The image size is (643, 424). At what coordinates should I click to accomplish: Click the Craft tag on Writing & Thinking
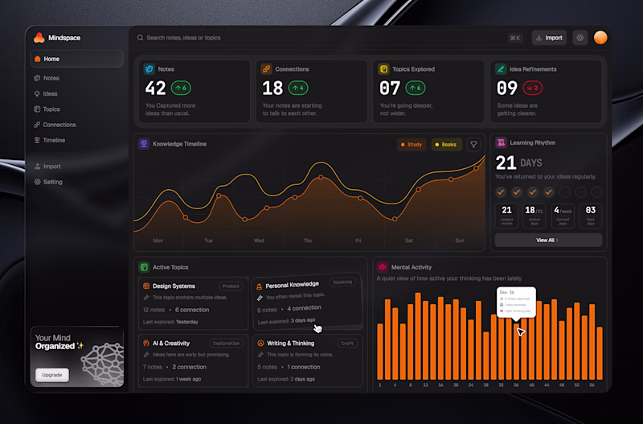[x=348, y=343]
